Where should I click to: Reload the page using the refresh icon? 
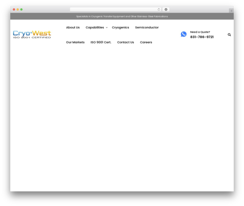(x=159, y=9)
